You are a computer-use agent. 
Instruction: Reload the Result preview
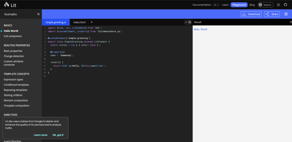[x=291, y=22]
